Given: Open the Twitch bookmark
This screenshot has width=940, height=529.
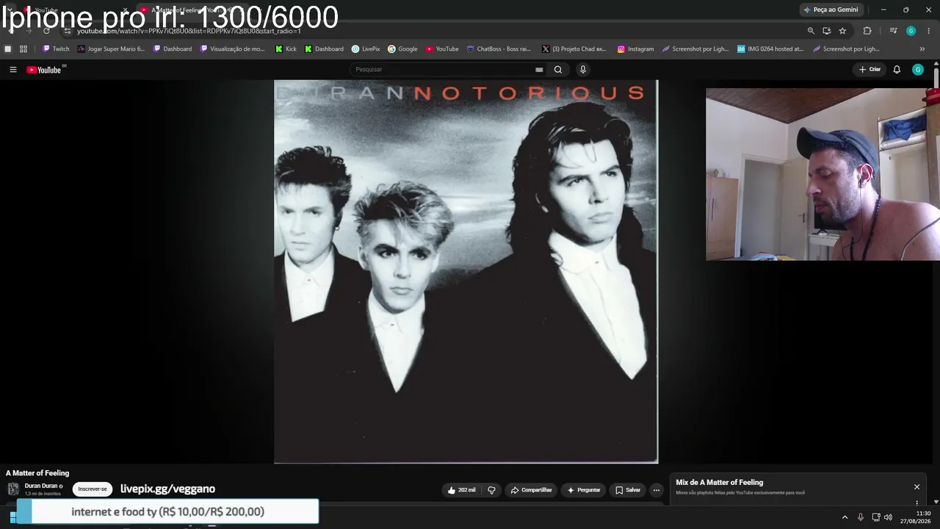Looking at the screenshot, I should [56, 49].
